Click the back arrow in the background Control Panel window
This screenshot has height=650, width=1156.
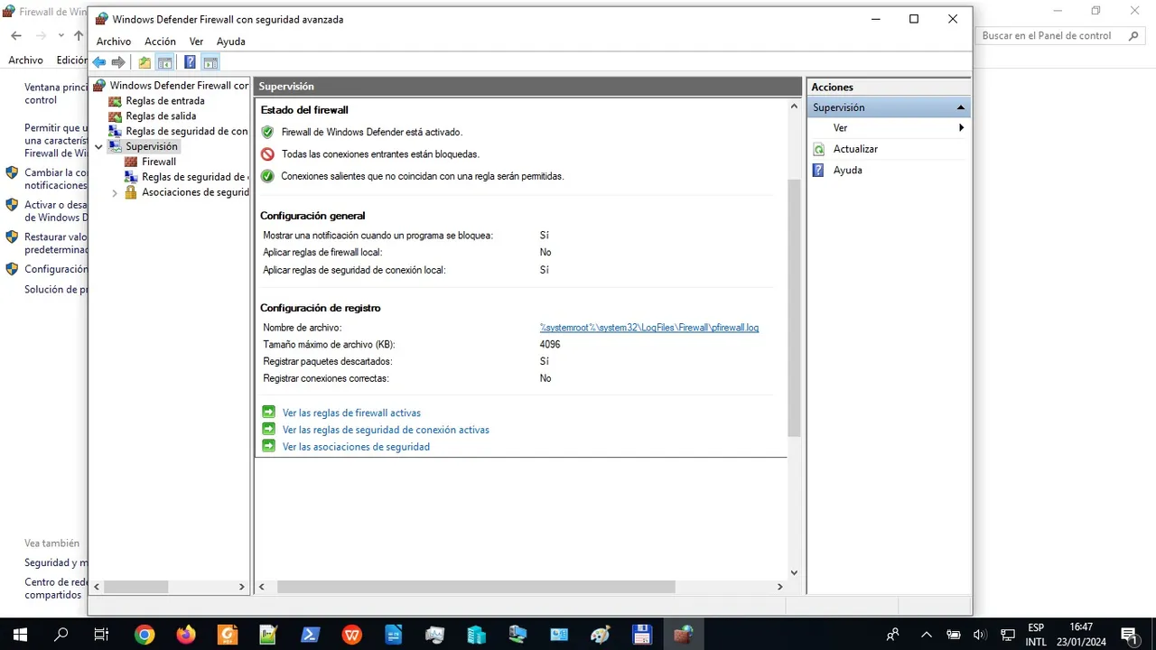tap(16, 36)
